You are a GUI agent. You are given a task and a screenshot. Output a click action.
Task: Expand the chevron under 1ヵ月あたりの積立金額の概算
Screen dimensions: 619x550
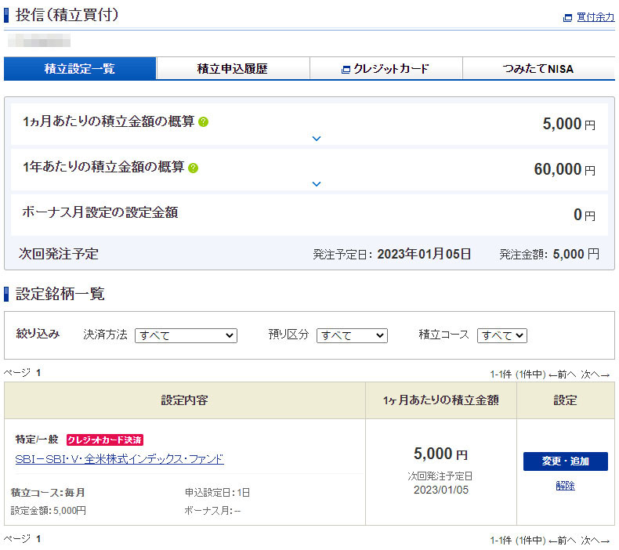point(317,139)
